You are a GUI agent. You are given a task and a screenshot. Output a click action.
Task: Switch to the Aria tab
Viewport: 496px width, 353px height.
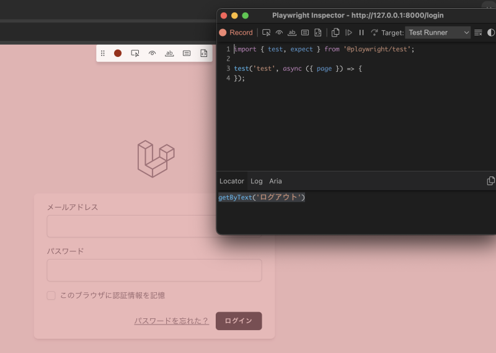click(x=275, y=181)
